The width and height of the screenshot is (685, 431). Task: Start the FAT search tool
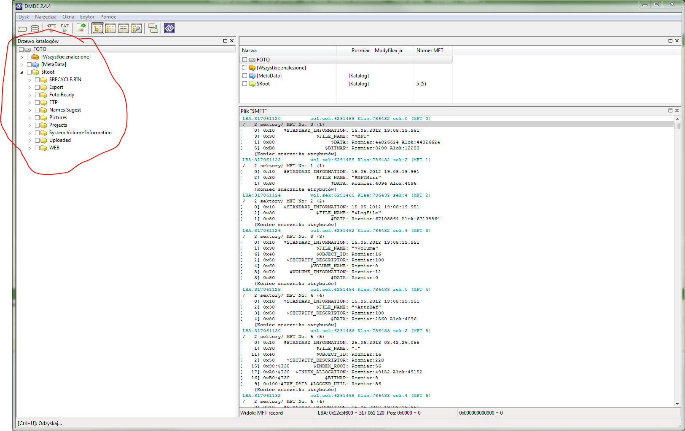[64, 28]
